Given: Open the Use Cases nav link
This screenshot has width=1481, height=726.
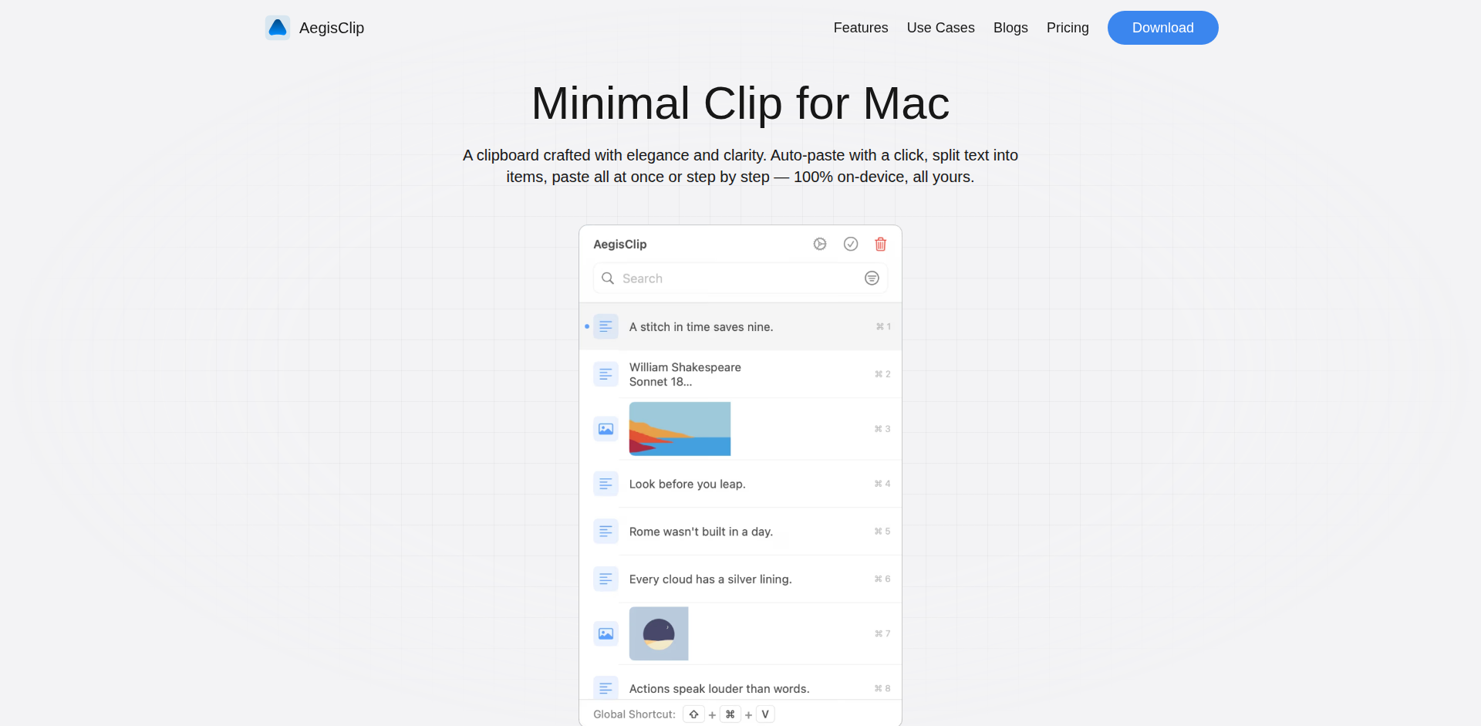Looking at the screenshot, I should 941,28.
